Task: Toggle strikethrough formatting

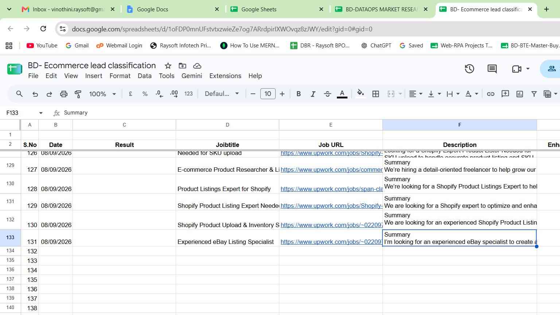Action: click(327, 94)
